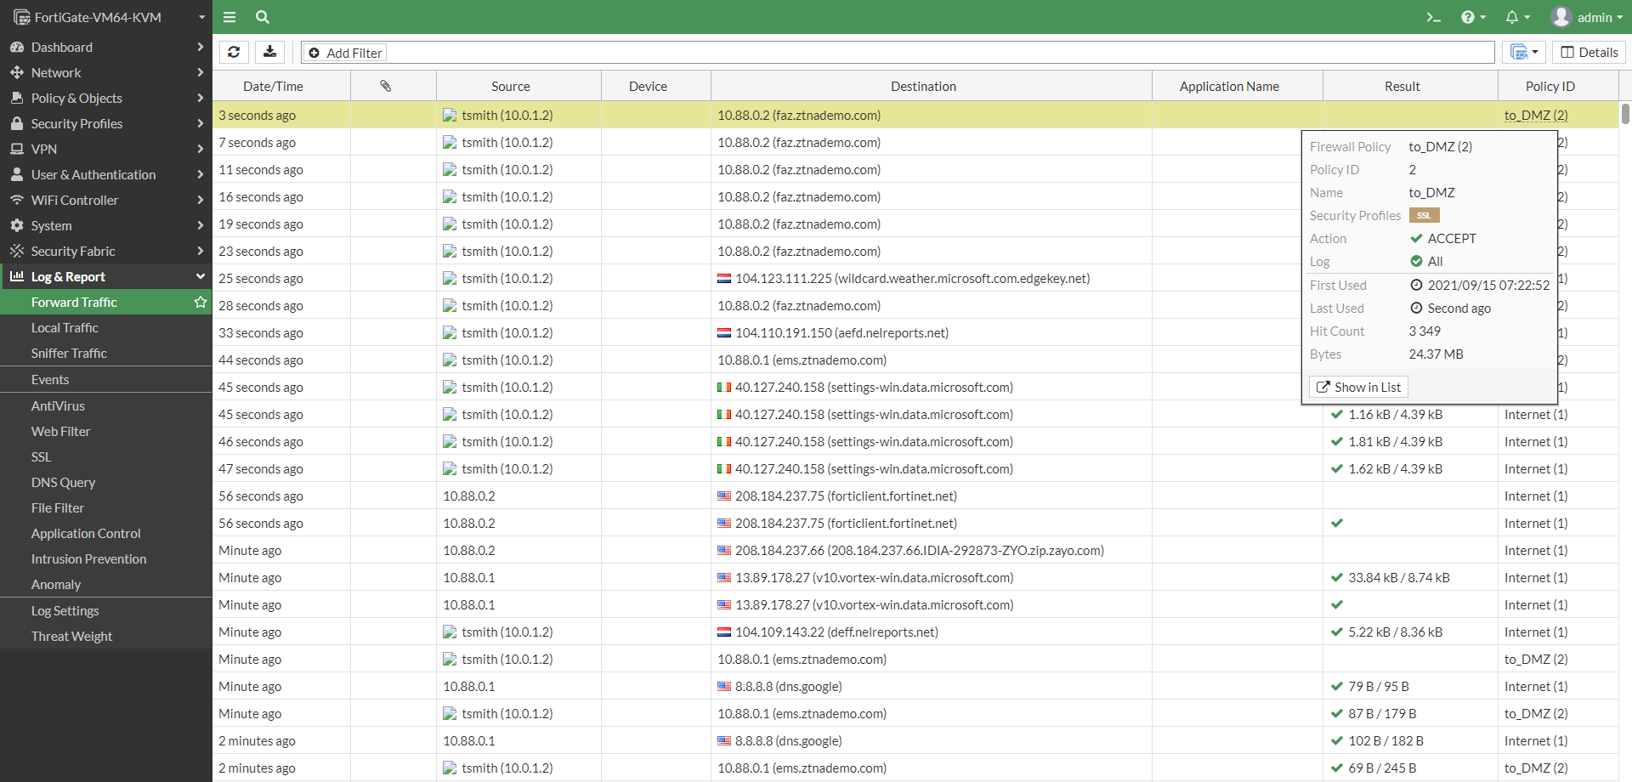
Task: Open the Local Traffic log page
Action: [x=65, y=327]
